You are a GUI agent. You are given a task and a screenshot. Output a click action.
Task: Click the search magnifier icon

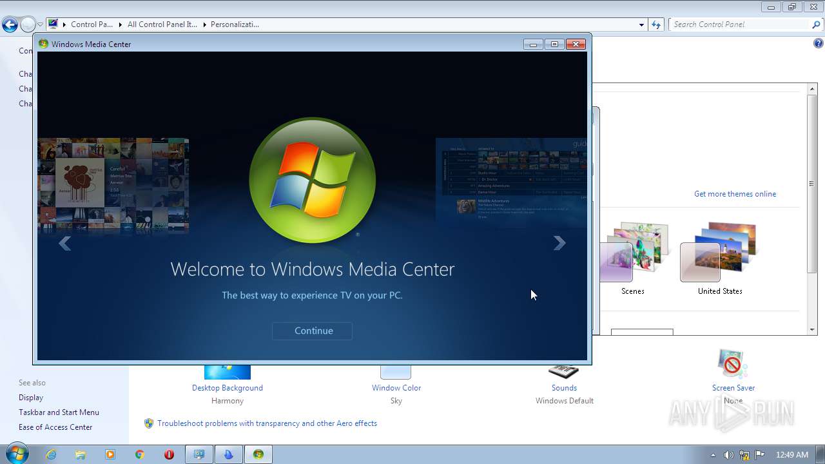tap(817, 24)
